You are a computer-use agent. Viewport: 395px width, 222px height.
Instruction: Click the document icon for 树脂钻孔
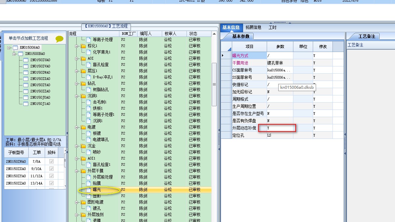click(x=88, y=89)
